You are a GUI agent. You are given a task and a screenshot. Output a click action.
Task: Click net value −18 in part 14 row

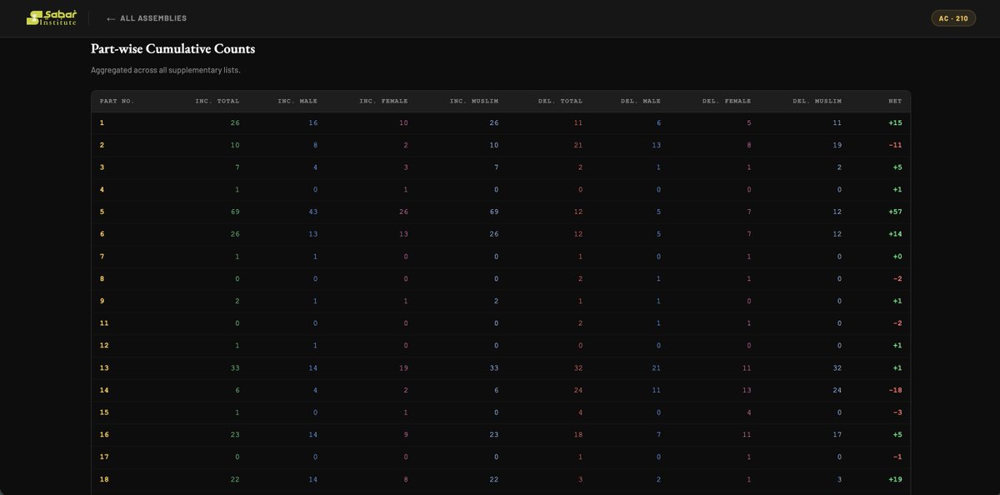[895, 390]
